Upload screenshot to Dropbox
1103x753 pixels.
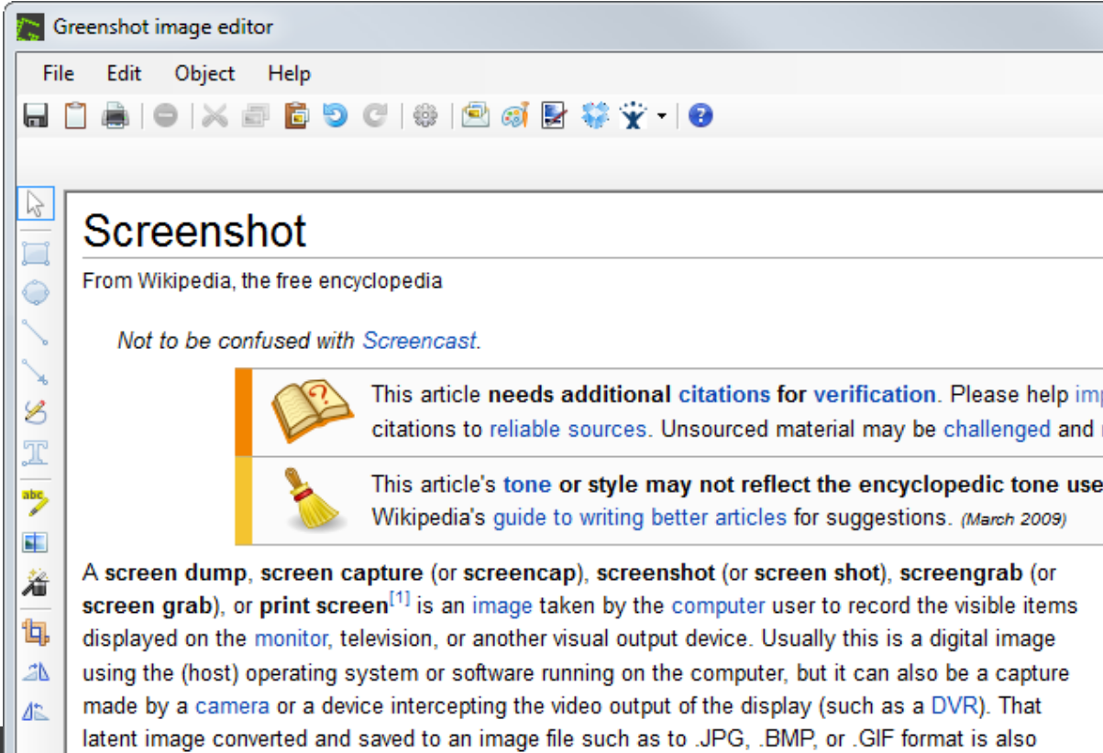click(593, 115)
